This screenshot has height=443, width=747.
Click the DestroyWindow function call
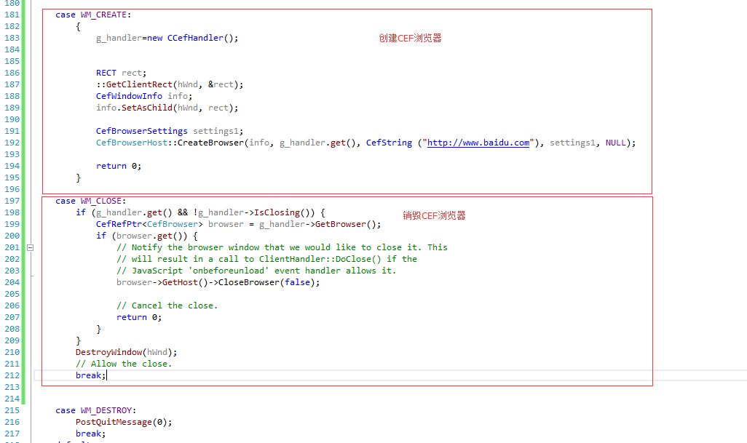tap(108, 352)
